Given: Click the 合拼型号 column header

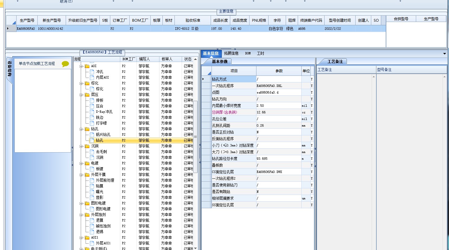Looking at the screenshot, I should (x=401, y=19).
